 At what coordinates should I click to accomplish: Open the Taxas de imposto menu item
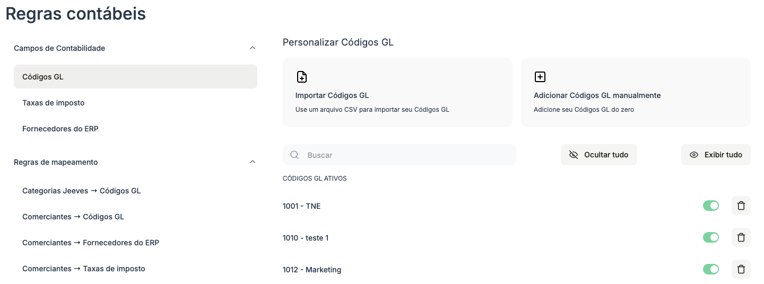(x=54, y=103)
